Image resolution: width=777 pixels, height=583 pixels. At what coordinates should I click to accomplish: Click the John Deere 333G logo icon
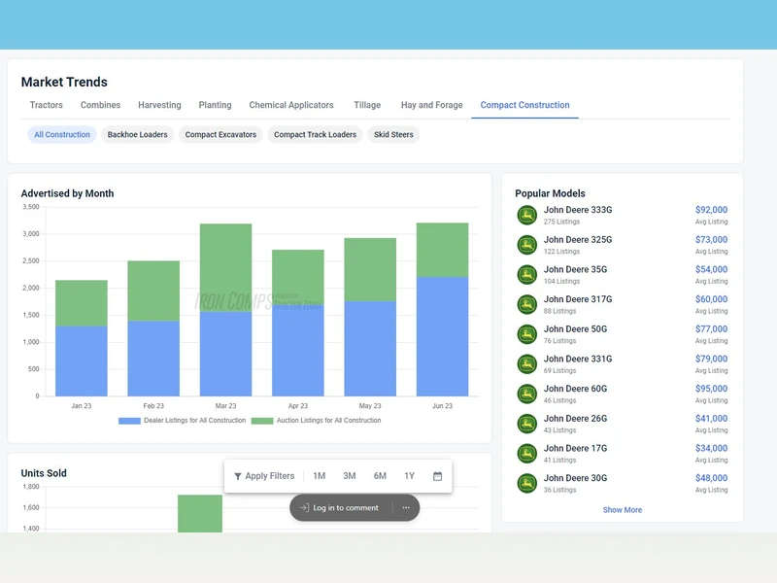click(526, 215)
